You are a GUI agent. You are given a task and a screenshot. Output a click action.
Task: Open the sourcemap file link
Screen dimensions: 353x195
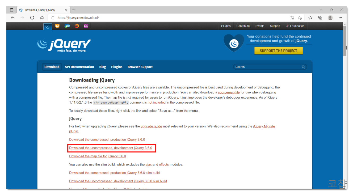point(229,92)
